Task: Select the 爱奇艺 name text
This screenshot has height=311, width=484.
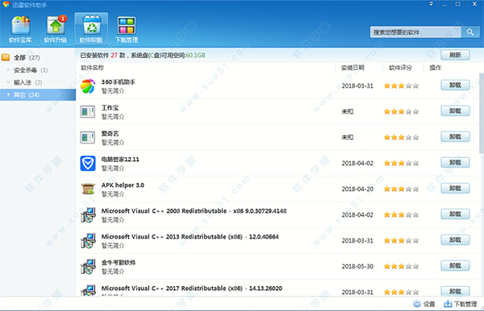Action: click(x=110, y=134)
